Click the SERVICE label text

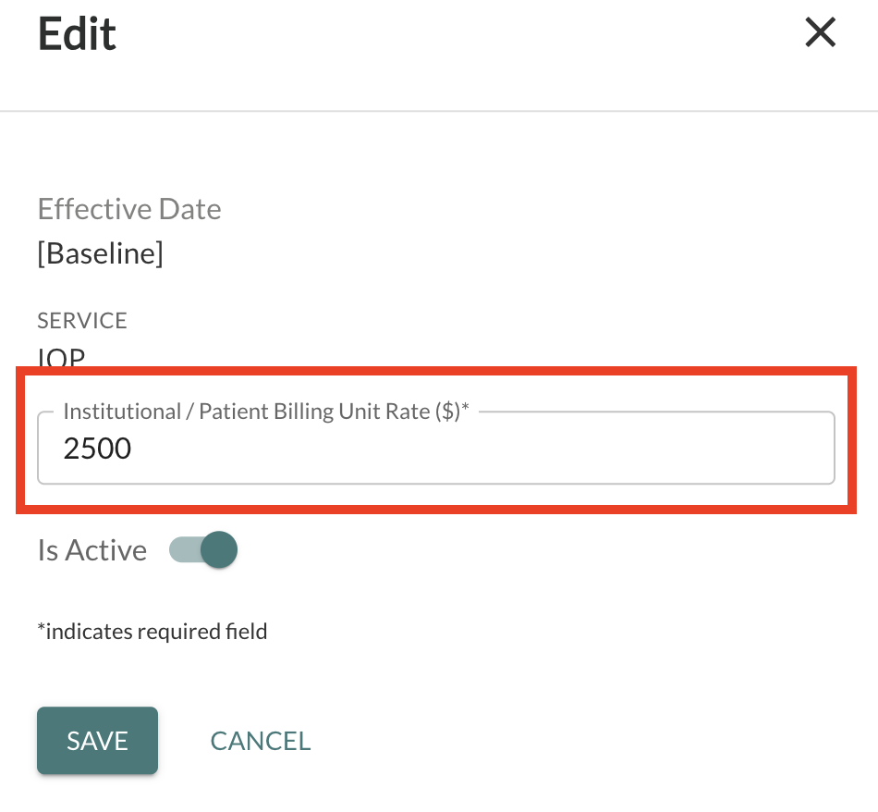pos(82,321)
